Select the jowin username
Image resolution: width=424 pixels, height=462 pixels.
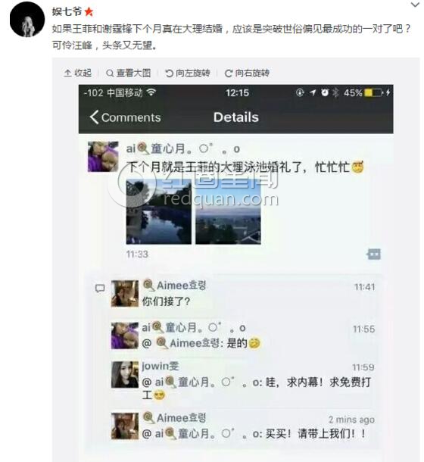[x=161, y=367]
